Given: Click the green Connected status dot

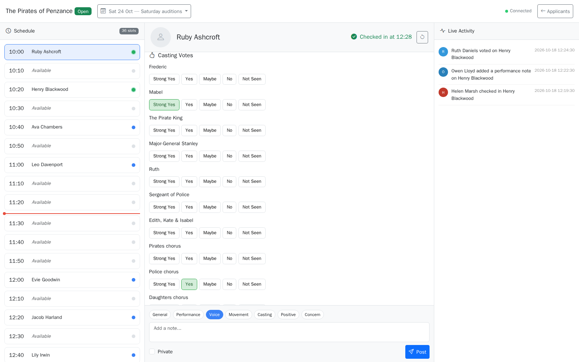Looking at the screenshot, I should (507, 11).
